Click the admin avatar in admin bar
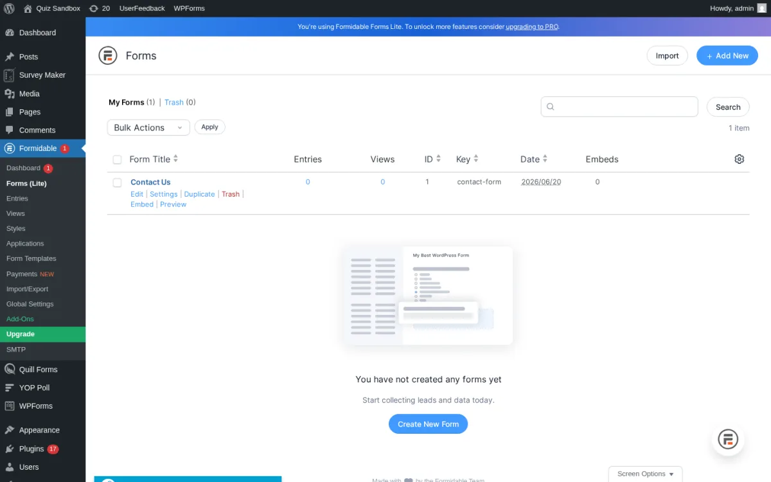 [x=762, y=8]
